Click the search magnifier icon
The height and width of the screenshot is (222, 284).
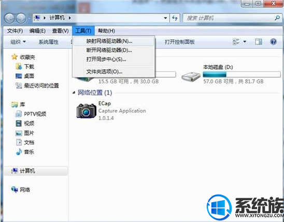pyautogui.click(x=277, y=18)
